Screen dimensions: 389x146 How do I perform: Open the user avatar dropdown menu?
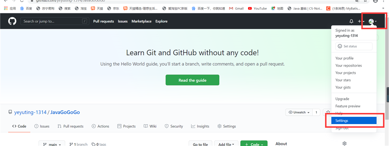click(x=372, y=21)
